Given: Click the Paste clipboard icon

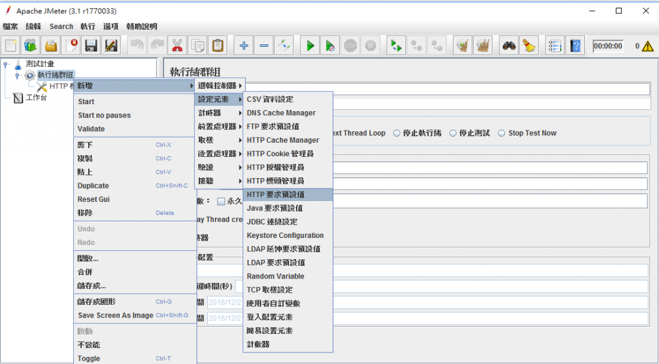Looking at the screenshot, I should (x=218, y=46).
